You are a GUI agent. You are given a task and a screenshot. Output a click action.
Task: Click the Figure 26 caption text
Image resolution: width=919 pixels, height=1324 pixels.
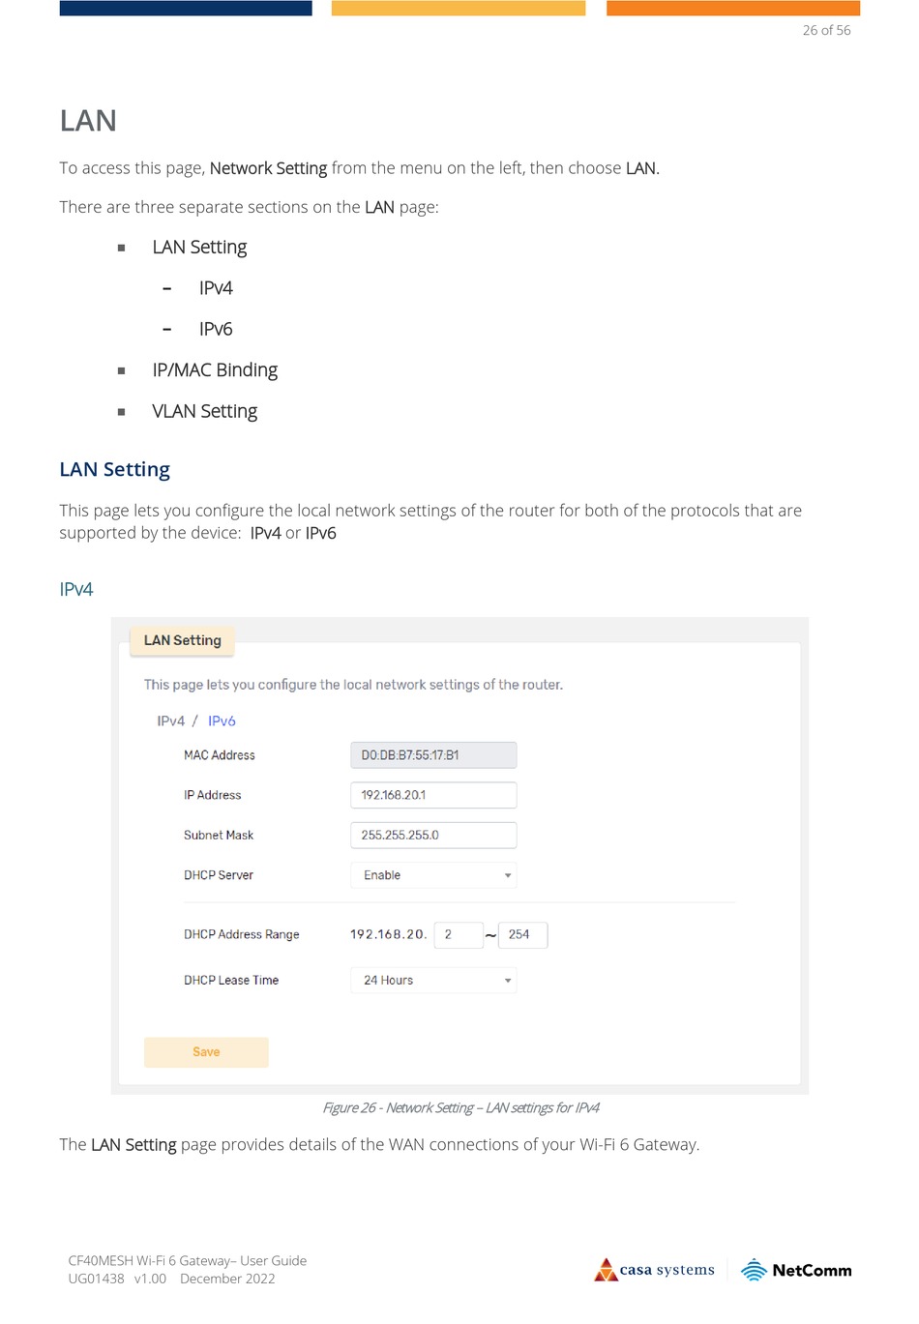[460, 1108]
